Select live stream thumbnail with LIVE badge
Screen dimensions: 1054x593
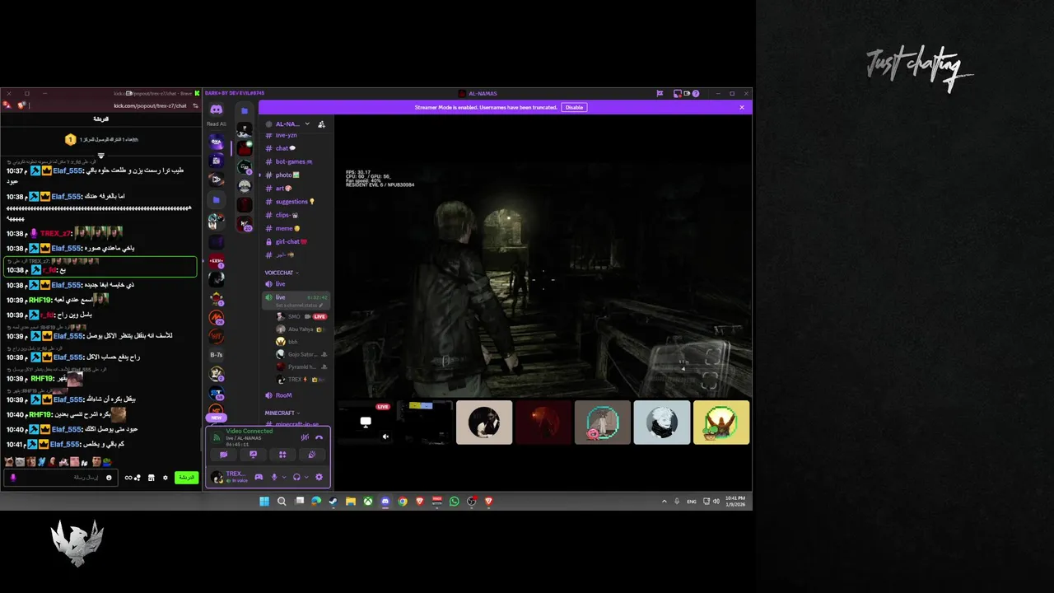click(x=366, y=422)
